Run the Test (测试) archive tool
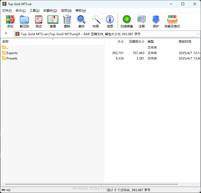 (39, 19)
